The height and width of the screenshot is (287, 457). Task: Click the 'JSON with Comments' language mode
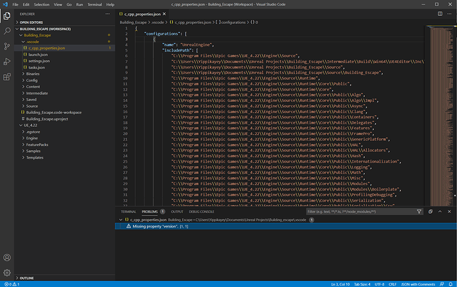click(x=418, y=284)
